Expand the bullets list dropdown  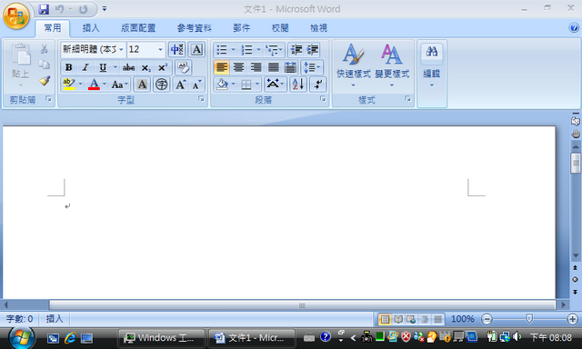[233, 49]
